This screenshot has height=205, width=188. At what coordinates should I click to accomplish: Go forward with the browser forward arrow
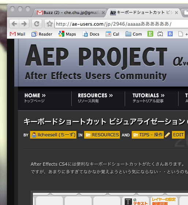coord(24,24)
